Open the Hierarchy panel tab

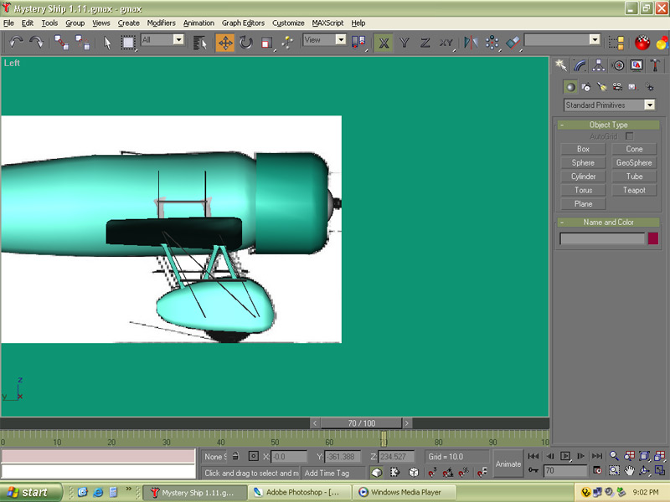point(600,65)
